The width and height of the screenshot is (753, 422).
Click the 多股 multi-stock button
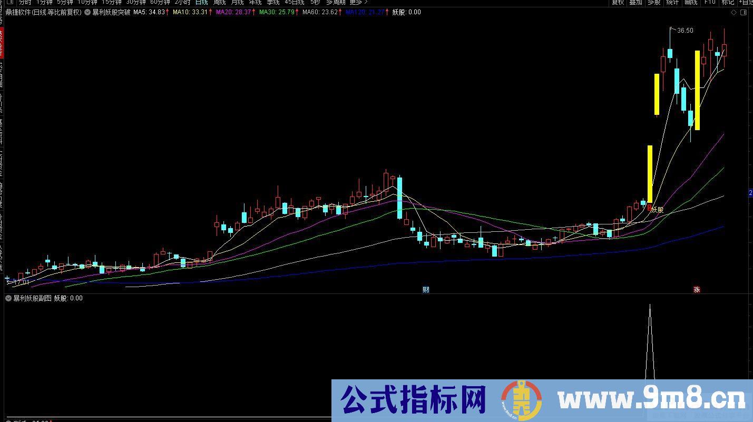pyautogui.click(x=654, y=3)
